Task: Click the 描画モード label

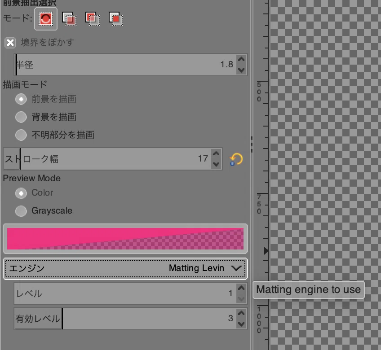Action: [25, 84]
